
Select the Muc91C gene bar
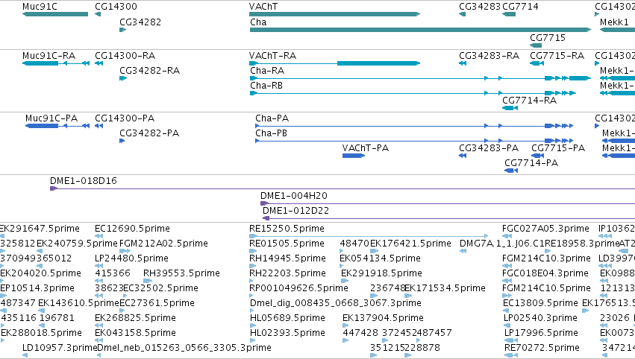pos(55,14)
